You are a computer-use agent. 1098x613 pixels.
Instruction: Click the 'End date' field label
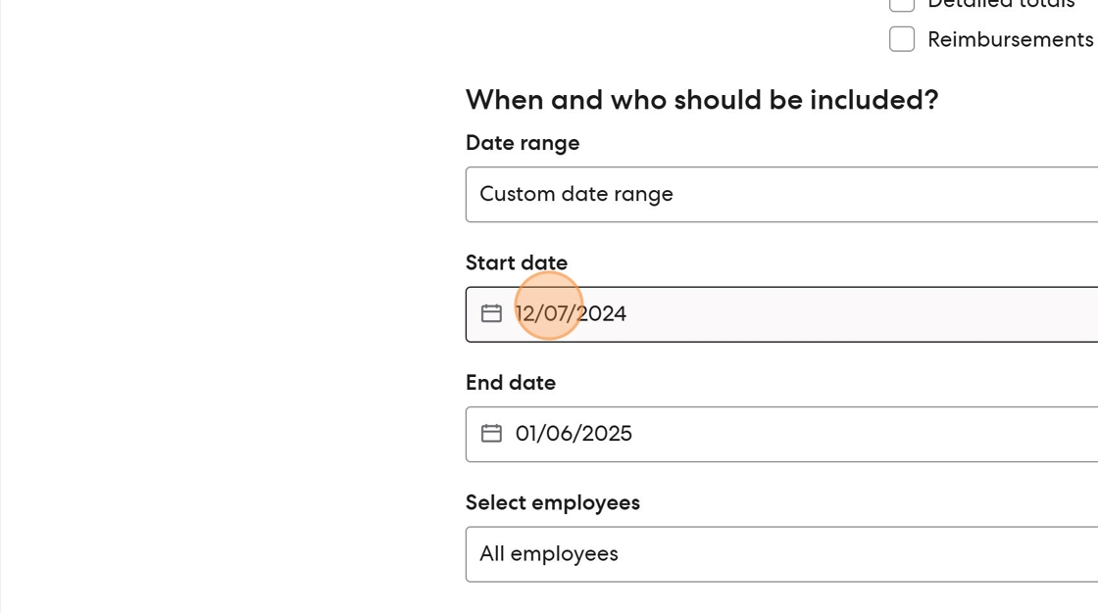[x=511, y=383]
